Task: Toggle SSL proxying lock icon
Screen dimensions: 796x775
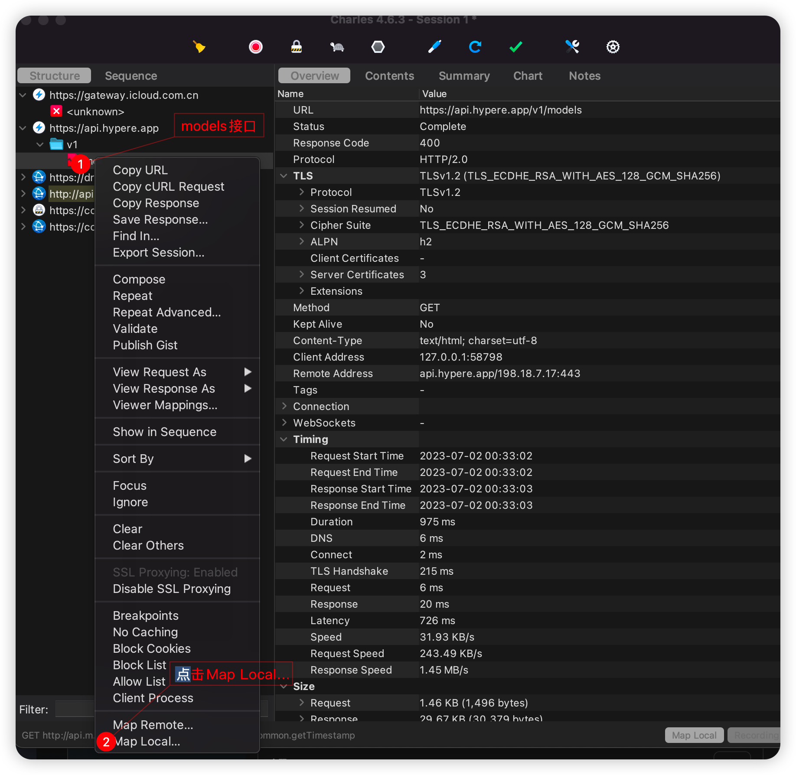Action: (297, 46)
